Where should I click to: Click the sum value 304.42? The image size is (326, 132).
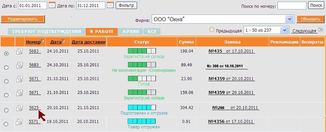coord(187,108)
